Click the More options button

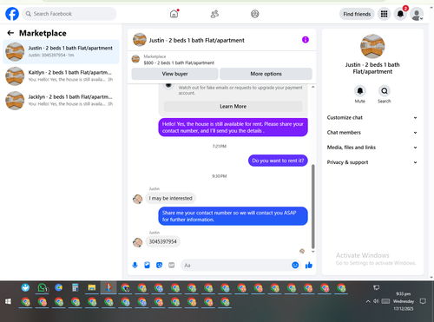(266, 74)
